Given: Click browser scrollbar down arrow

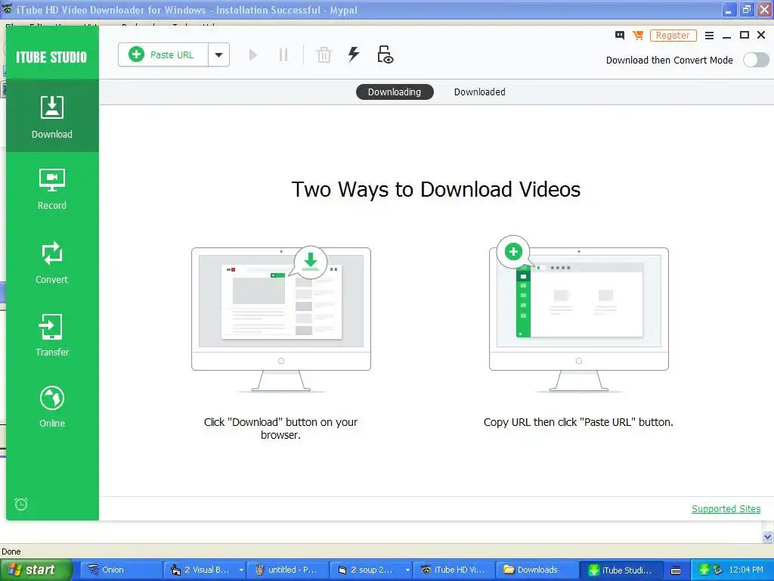Looking at the screenshot, I should (x=767, y=536).
